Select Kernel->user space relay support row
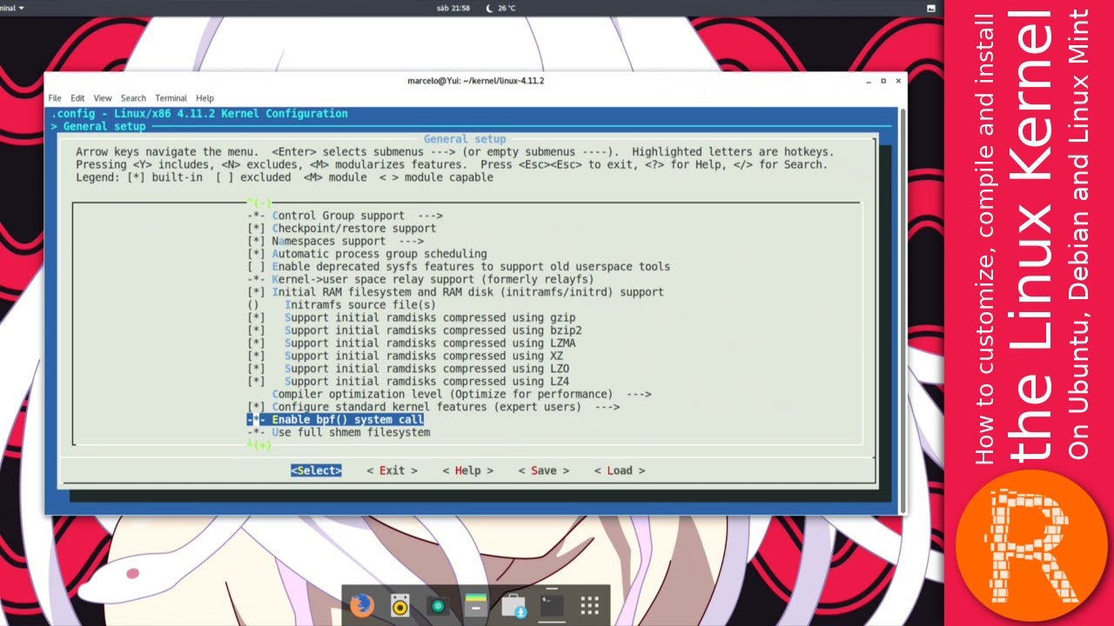This screenshot has height=626, width=1114. (x=420, y=279)
